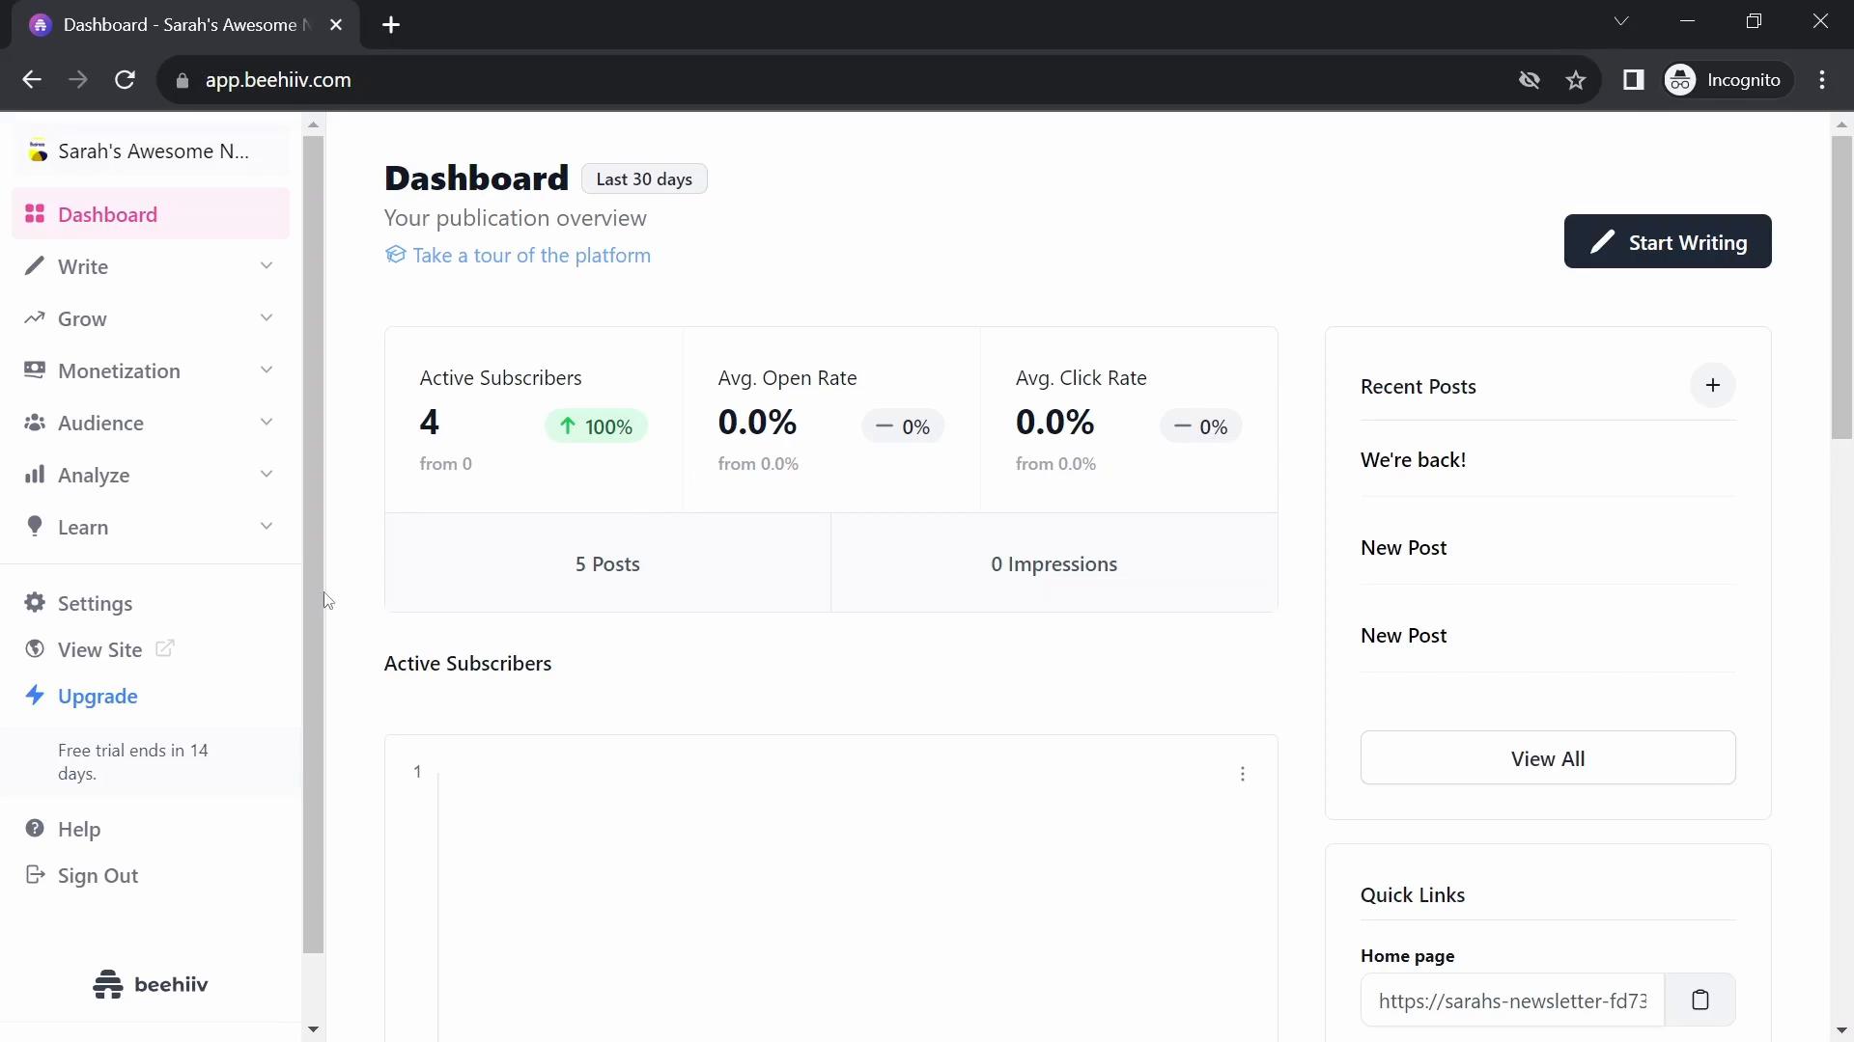1854x1042 pixels.
Task: Click the Write section icon
Action: [x=35, y=267]
